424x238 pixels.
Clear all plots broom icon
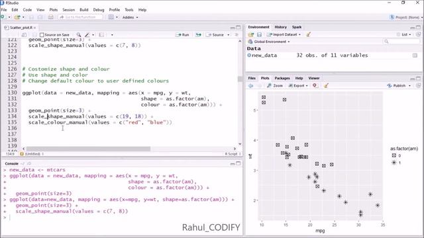point(326,85)
